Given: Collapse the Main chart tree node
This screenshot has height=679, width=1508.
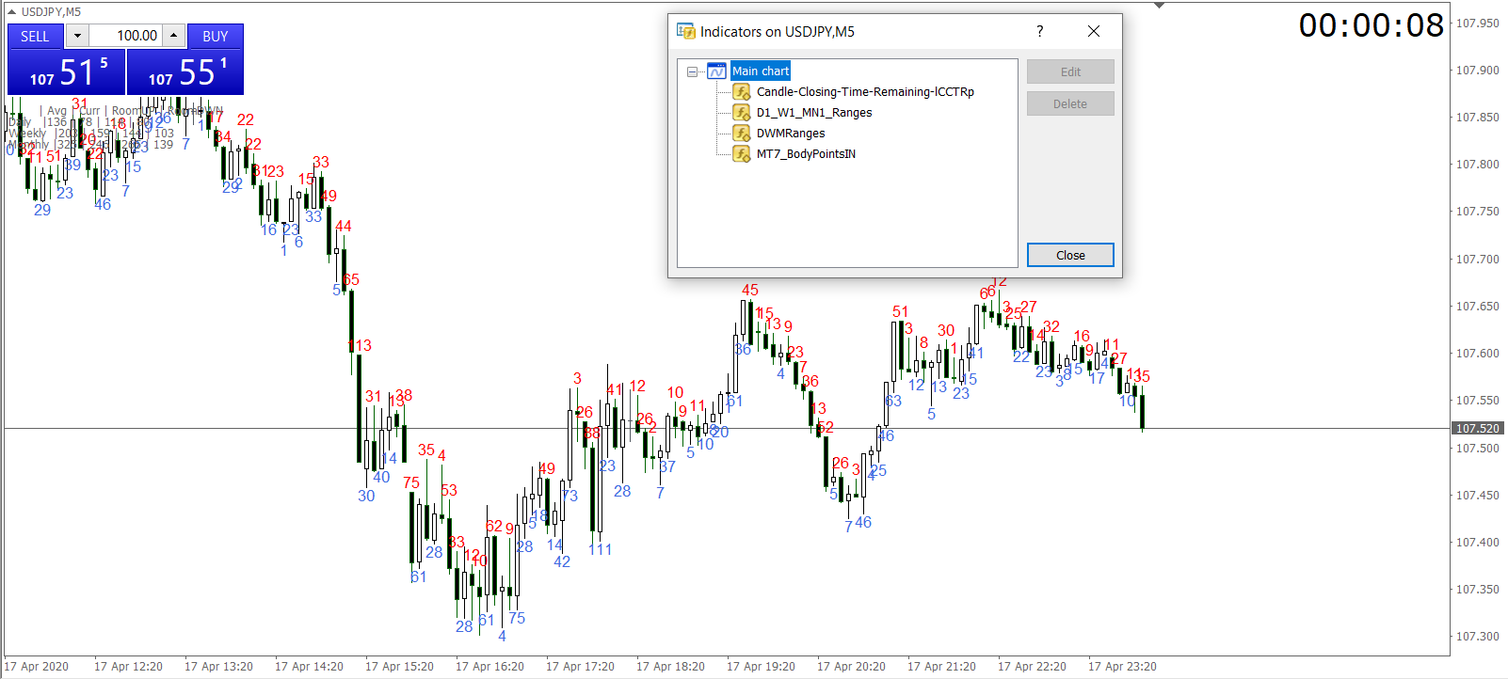Looking at the screenshot, I should click(x=693, y=71).
